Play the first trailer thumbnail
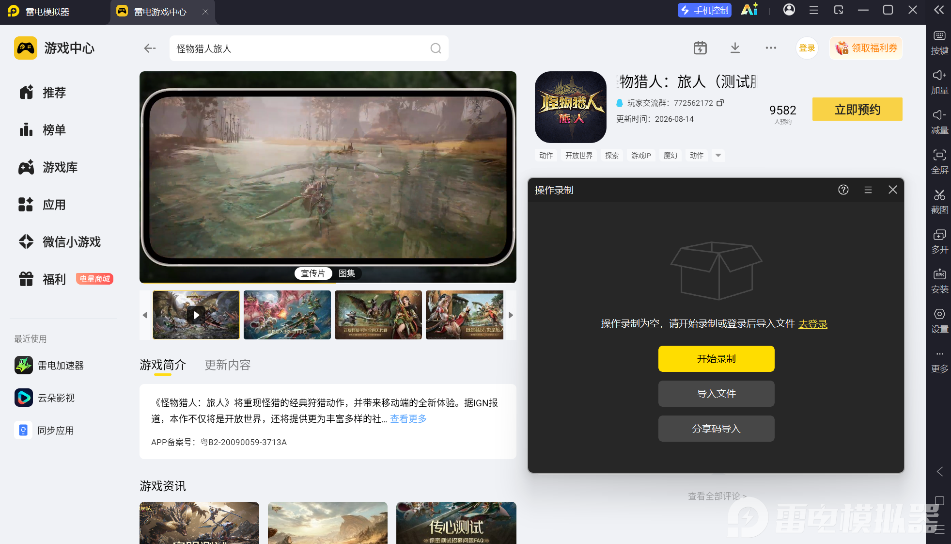 pos(196,315)
